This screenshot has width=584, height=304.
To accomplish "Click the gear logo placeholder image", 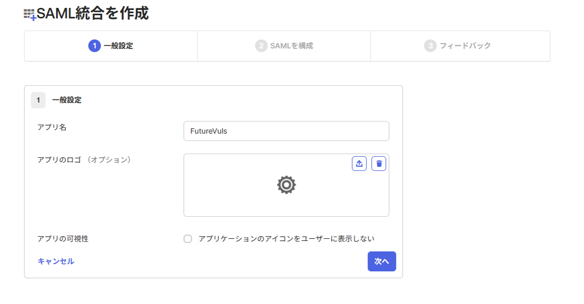I will (286, 185).
